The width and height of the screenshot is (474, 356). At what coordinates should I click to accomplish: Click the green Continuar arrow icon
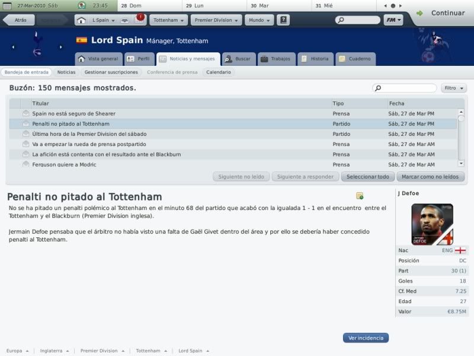click(x=419, y=13)
